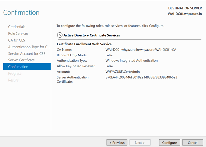
Task: Select Authentication Type for CES step
Action: pyautogui.click(x=29, y=47)
